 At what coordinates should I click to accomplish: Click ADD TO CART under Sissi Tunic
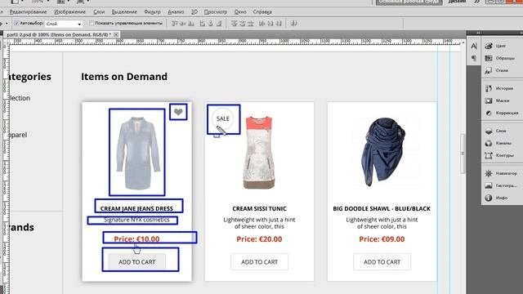click(x=259, y=262)
